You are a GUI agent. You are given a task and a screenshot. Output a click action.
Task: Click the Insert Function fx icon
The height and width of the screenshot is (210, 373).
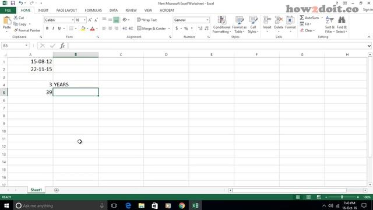[62, 45]
